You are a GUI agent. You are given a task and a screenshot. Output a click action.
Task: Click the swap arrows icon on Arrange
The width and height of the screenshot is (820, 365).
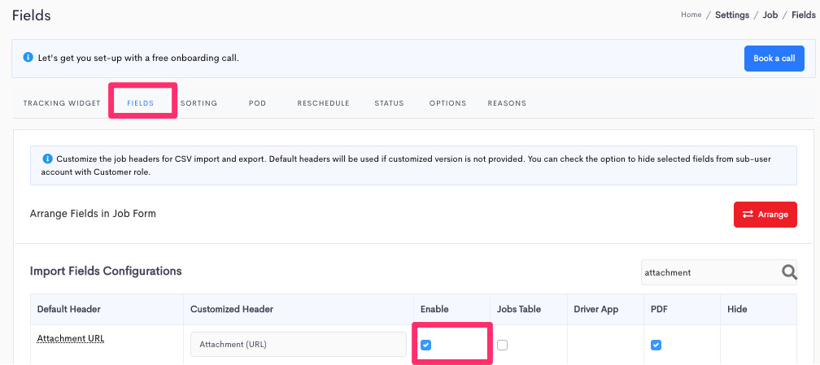click(748, 215)
